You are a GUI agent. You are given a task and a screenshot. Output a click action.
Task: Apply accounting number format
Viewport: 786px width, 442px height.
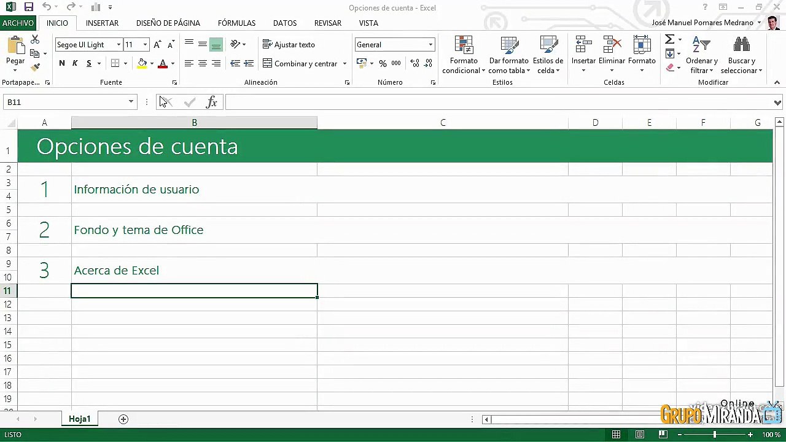[362, 63]
